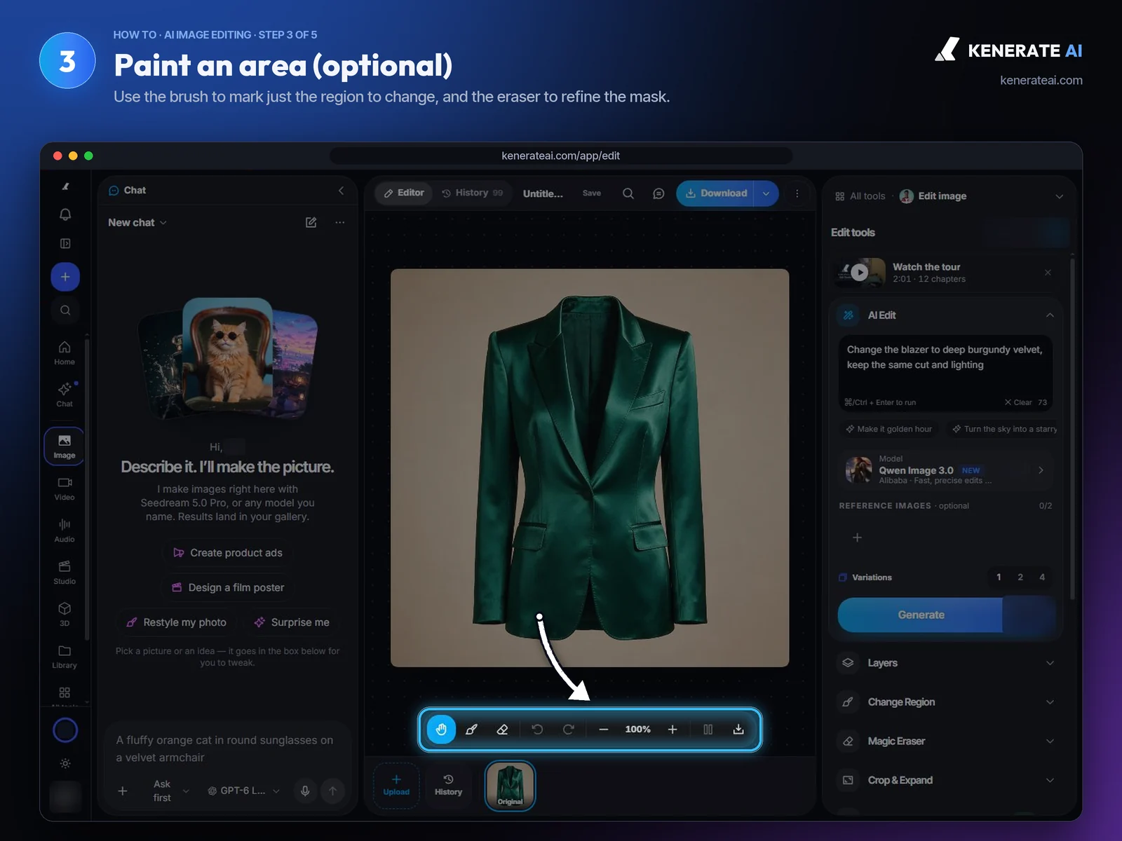This screenshot has width=1122, height=841.
Task: Collapse the AI Edit section
Action: pyautogui.click(x=1050, y=315)
